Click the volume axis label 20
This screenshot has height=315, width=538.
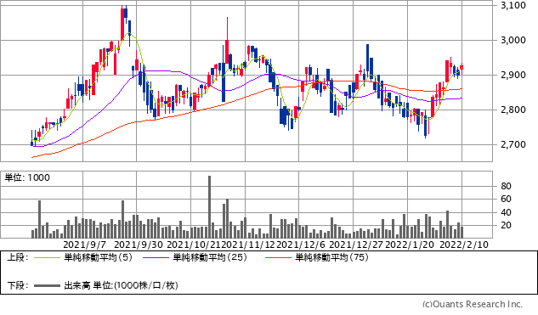506,226
